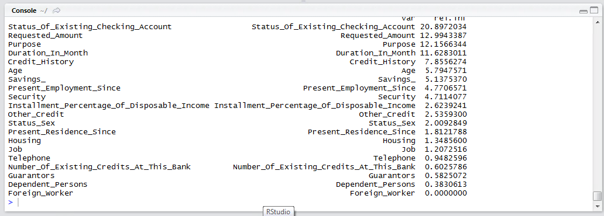This screenshot has width=604, height=216.
Task: Click the scrollbar up arrow
Action: point(598,22)
